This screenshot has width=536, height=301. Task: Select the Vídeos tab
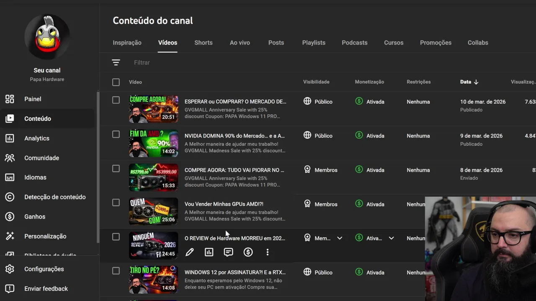tap(167, 43)
